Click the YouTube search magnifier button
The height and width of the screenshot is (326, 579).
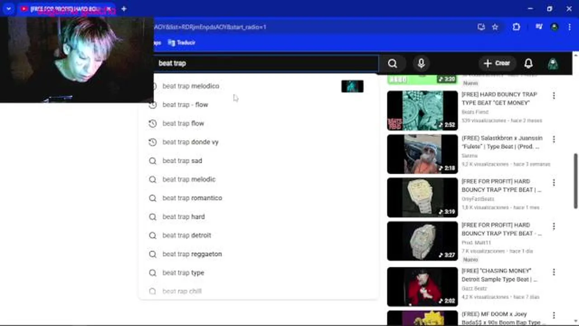393,63
